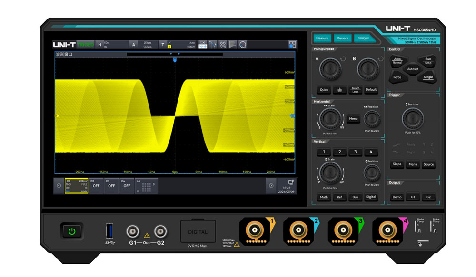Click the blue trigger position marker
Image resolution: width=476 pixels, height=277 pixels.
pyautogui.click(x=175, y=60)
